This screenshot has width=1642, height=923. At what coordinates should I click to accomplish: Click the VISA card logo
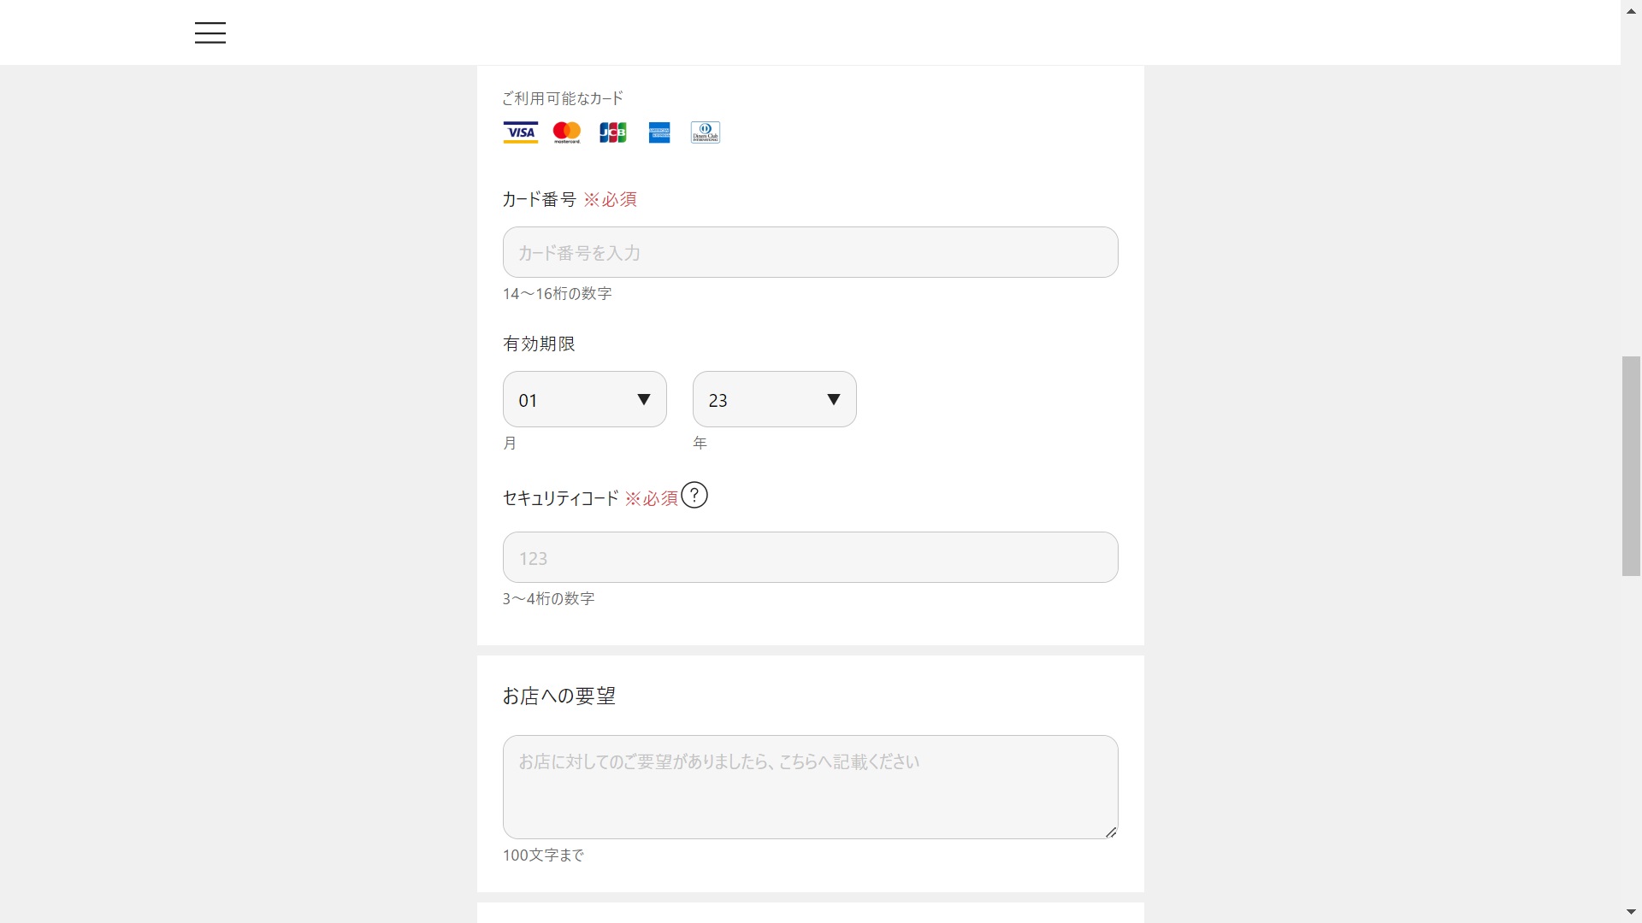coord(520,132)
